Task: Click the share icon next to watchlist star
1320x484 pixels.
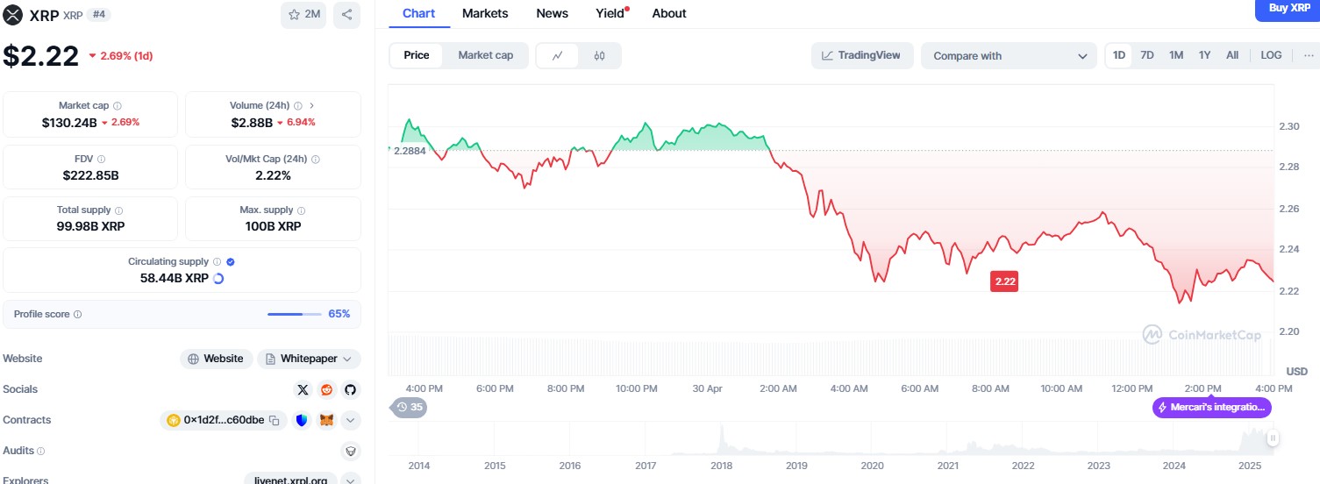Action: (346, 14)
